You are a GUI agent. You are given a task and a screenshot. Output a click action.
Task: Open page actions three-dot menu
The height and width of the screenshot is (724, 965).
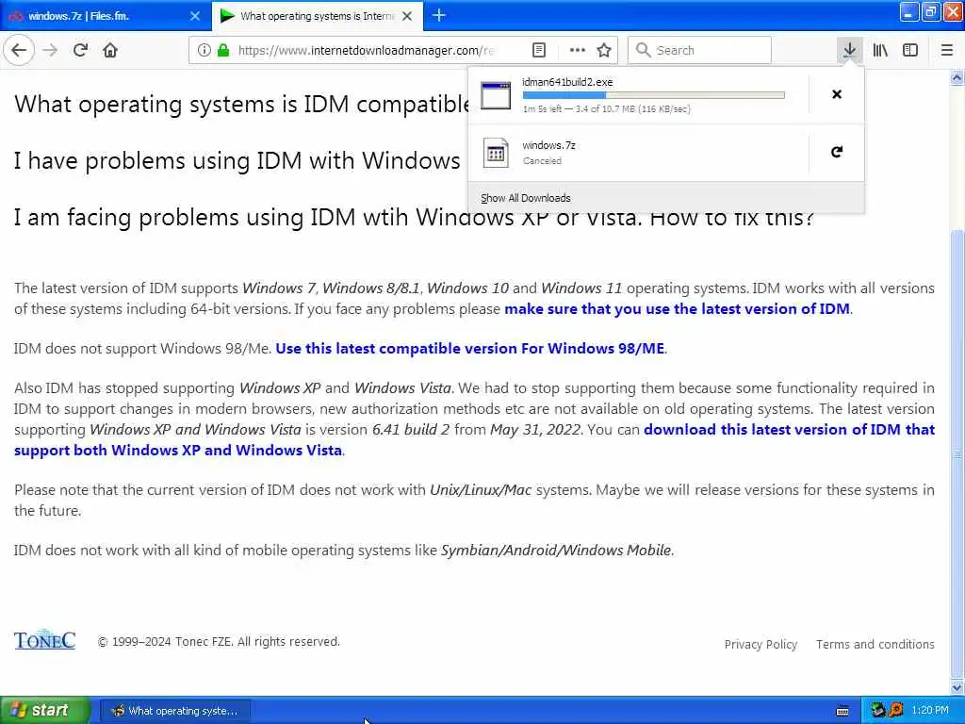point(578,51)
